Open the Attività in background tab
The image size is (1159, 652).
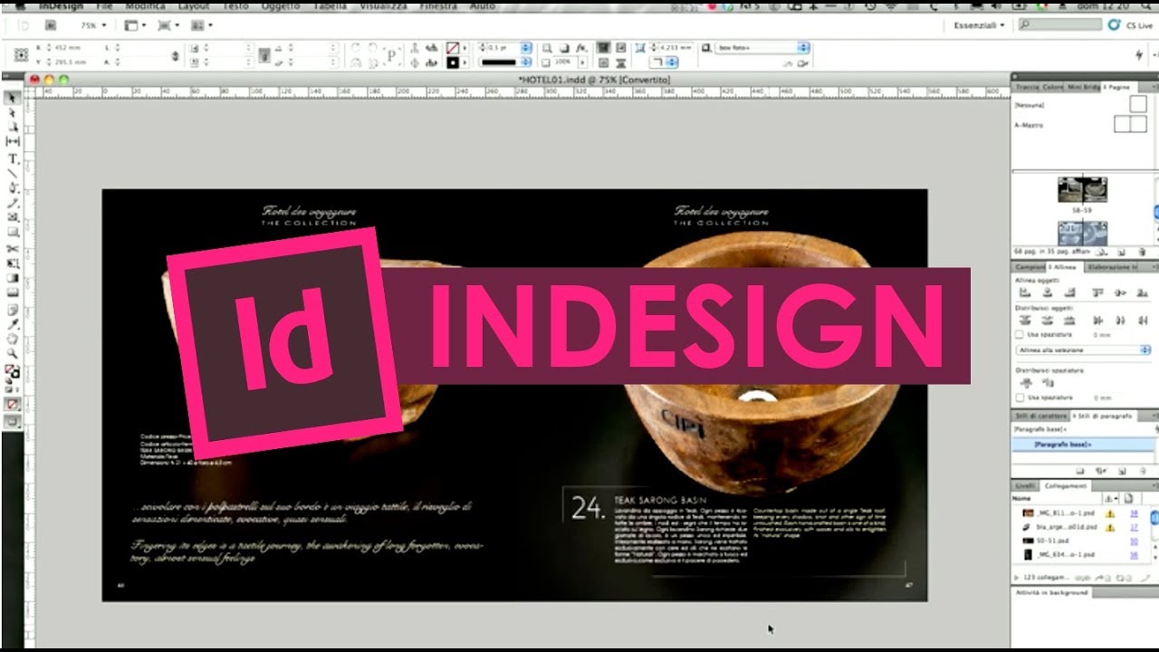(1051, 592)
